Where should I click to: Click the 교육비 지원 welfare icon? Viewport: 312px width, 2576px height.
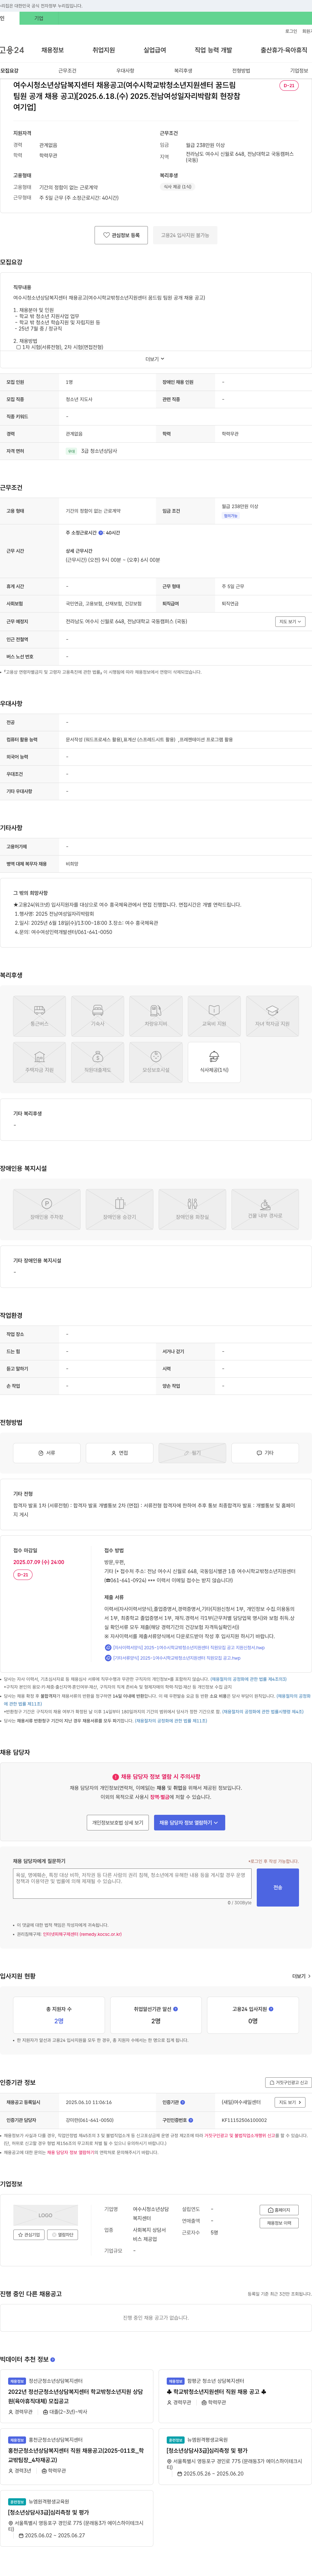[214, 1016]
